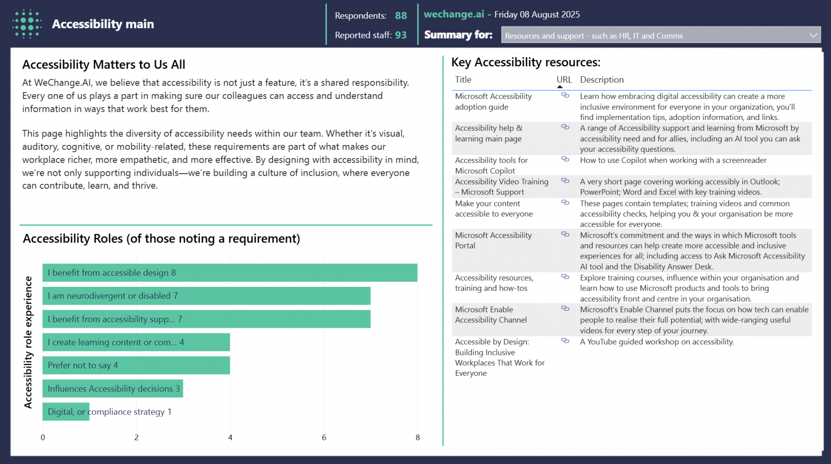Click the WeChange dotted logo in header
Screen dimensions: 831x464
coord(27,24)
